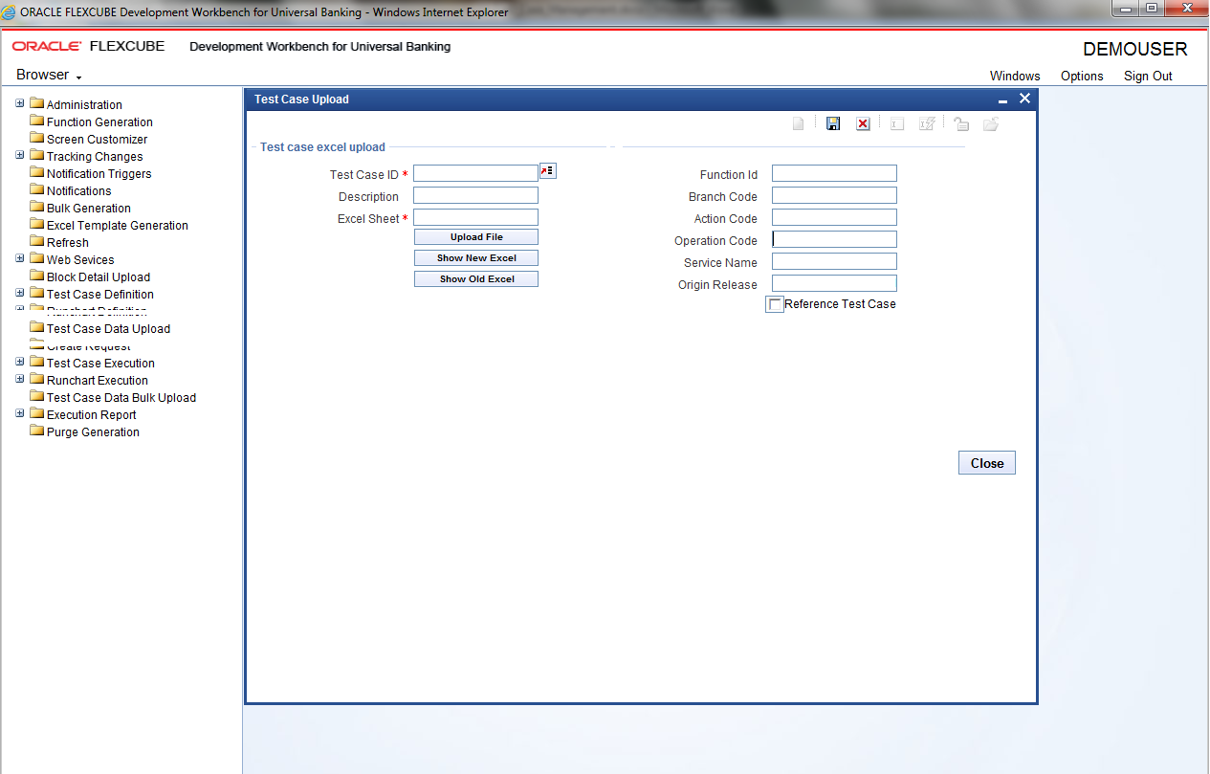This screenshot has height=774, width=1210.
Task: Select the Tracking Changes tree label
Action: 95,157
